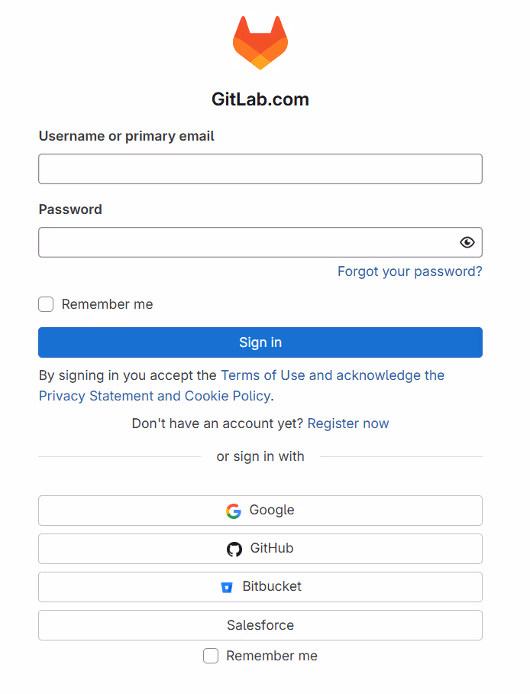Click the Bitbucket bucket icon
Image resolution: width=530 pixels, height=694 pixels.
pos(226,588)
